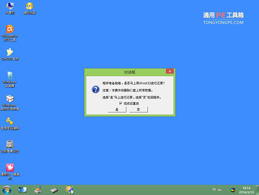Open Windows 启动引导修复 boot repair icon

click(9, 100)
